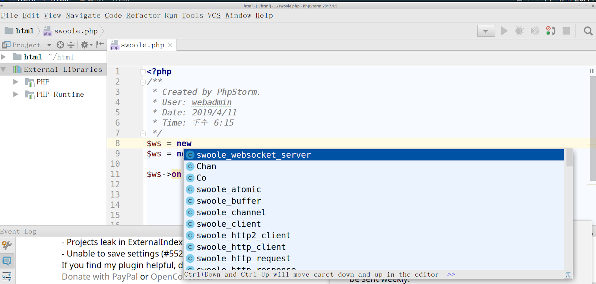Image resolution: width=596 pixels, height=284 pixels.
Task: Choose Chan completion entry
Action: pyautogui.click(x=374, y=166)
